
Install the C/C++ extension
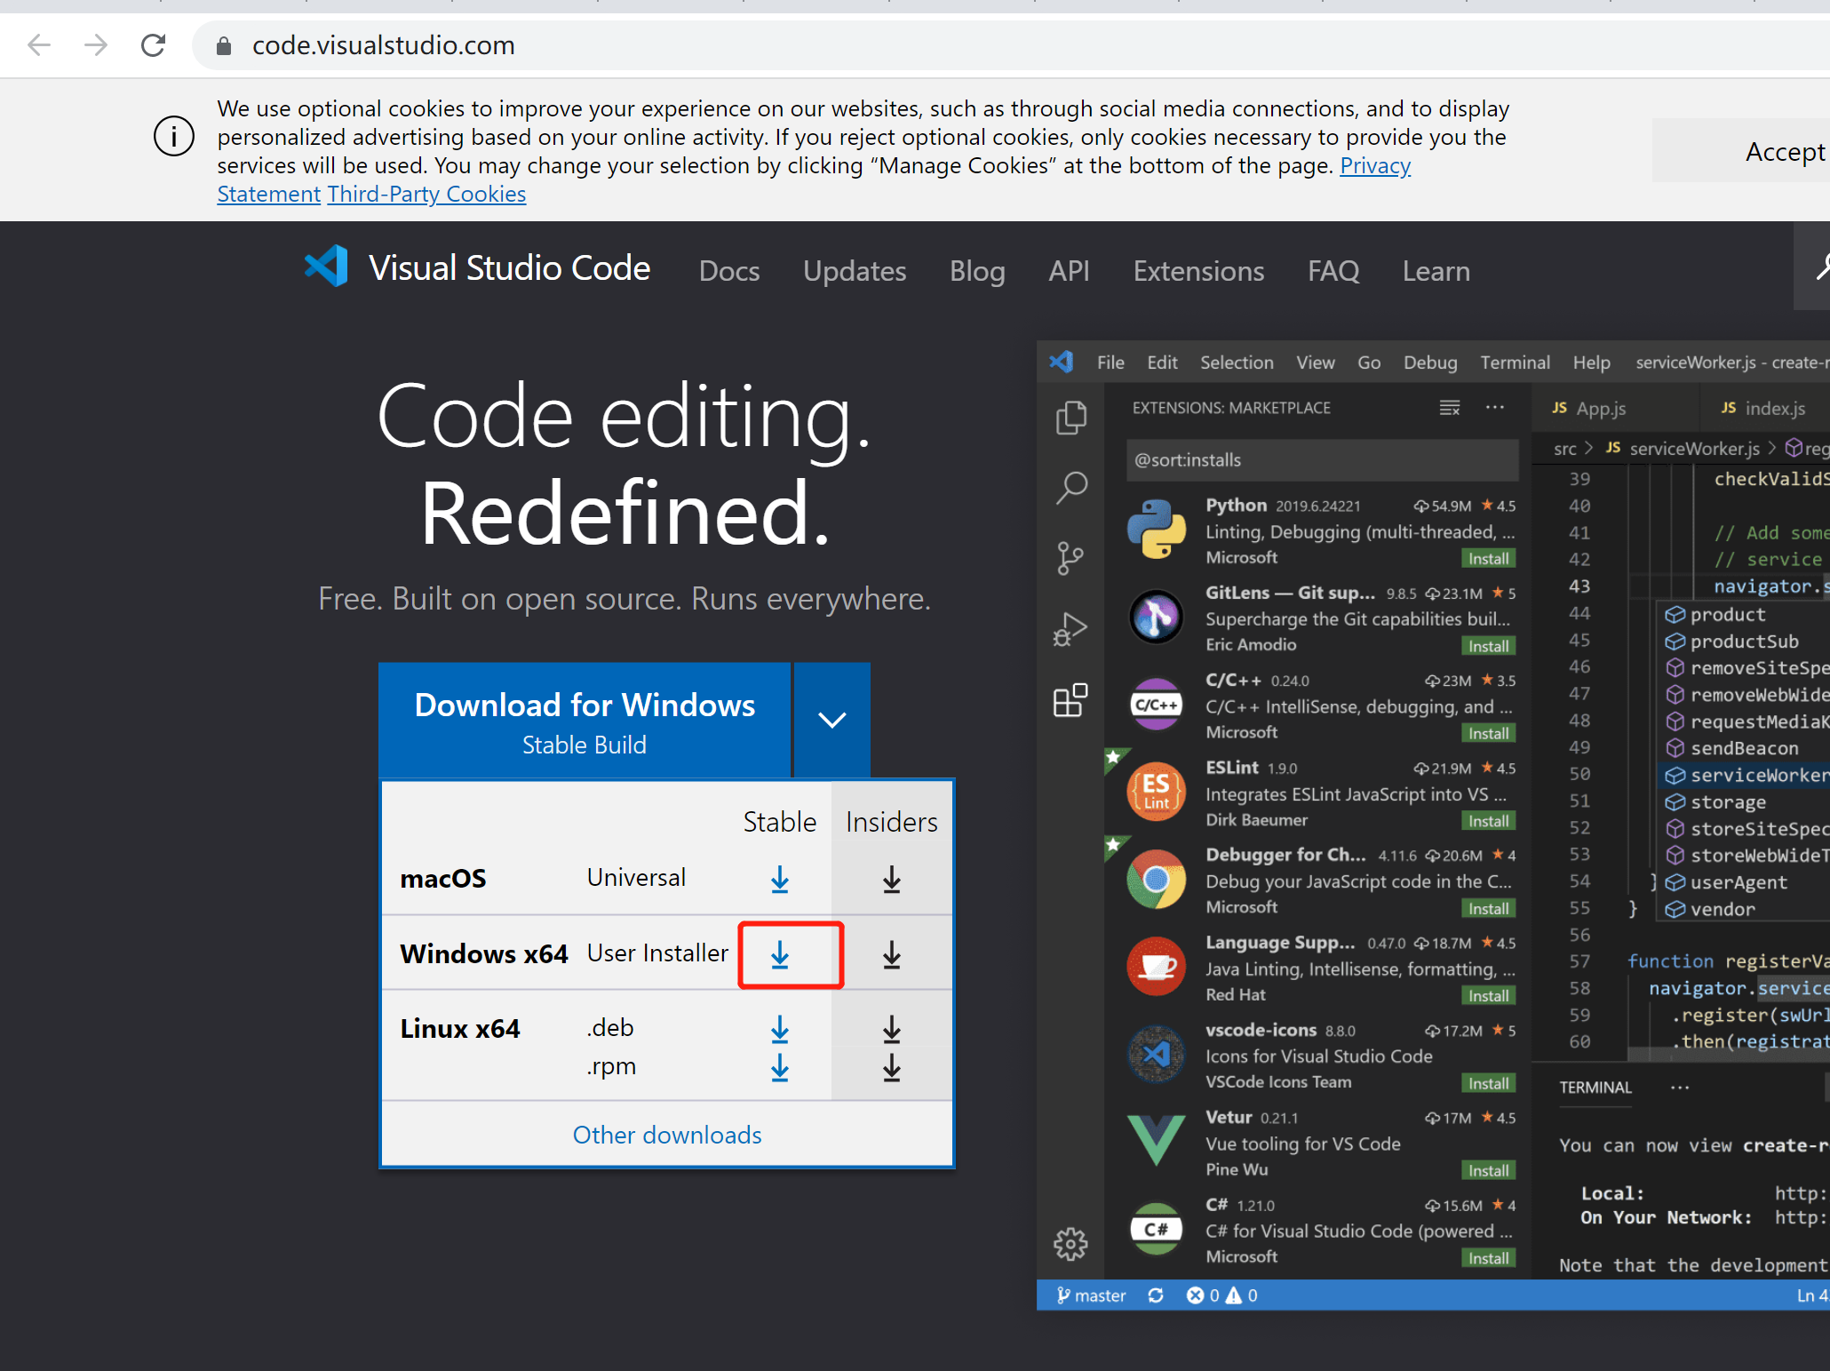click(1488, 733)
